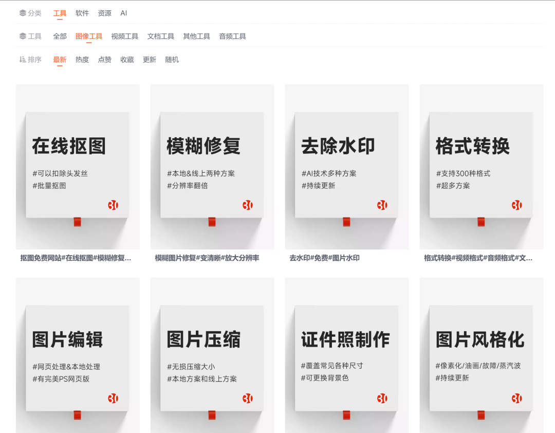The width and height of the screenshot is (555, 433).
Task: Click the red logo on the 在线抠图 card
Action: 114,204
